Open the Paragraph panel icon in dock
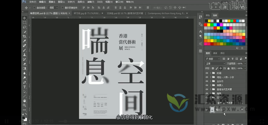Screen dimensions: 268x125 pos(201,36)
